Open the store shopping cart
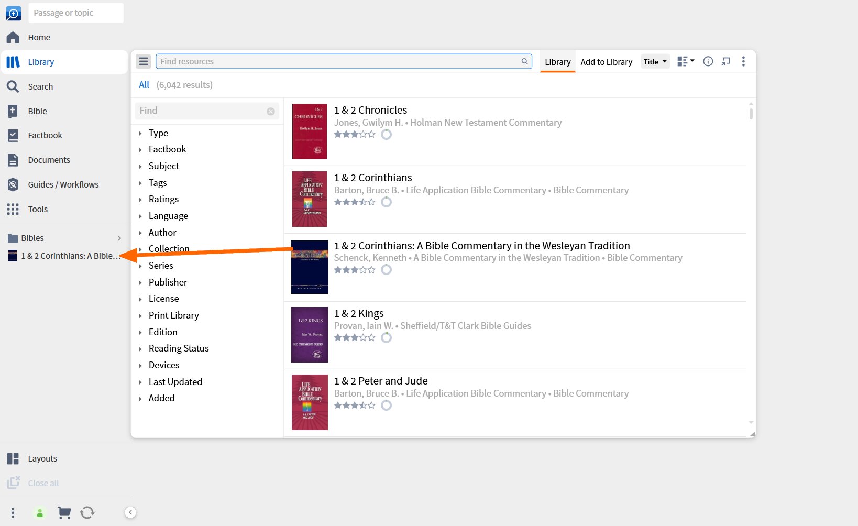Screen dimensions: 858x526 64,512
